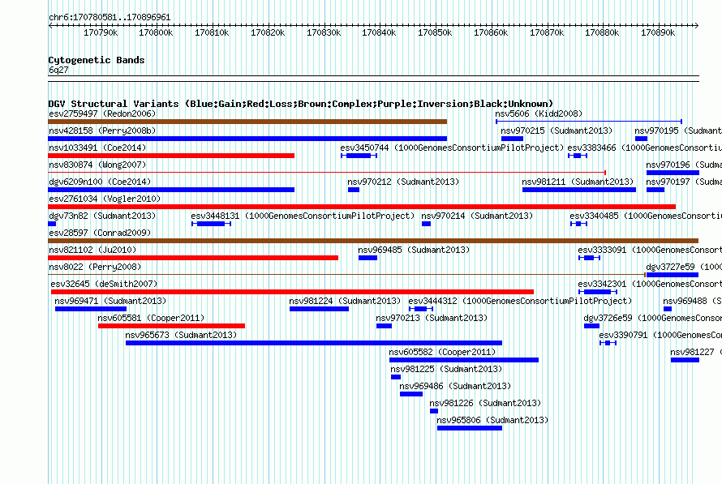Click the 170850k ruler tick label
This screenshot has height=484, width=722.
[435, 32]
